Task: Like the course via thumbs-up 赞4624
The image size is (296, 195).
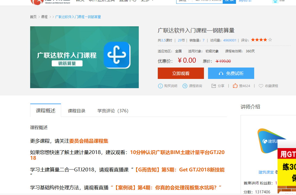Action: click(235, 86)
